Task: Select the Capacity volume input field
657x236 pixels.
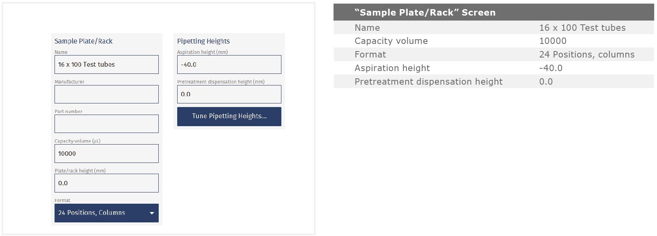Action: pyautogui.click(x=106, y=153)
